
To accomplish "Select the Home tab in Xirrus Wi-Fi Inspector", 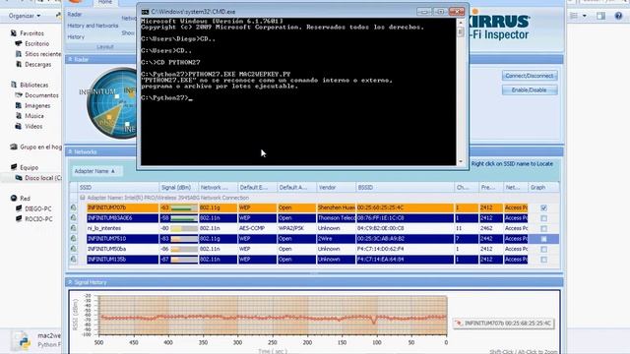I will click(x=105, y=2).
